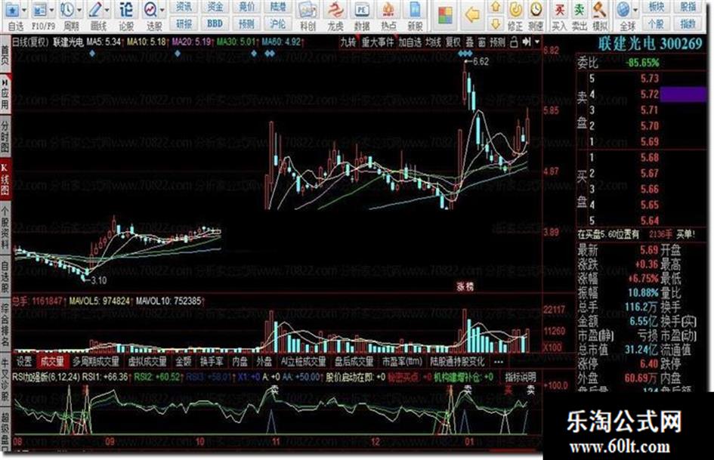Open the 论股 discussion icon

tap(125, 10)
